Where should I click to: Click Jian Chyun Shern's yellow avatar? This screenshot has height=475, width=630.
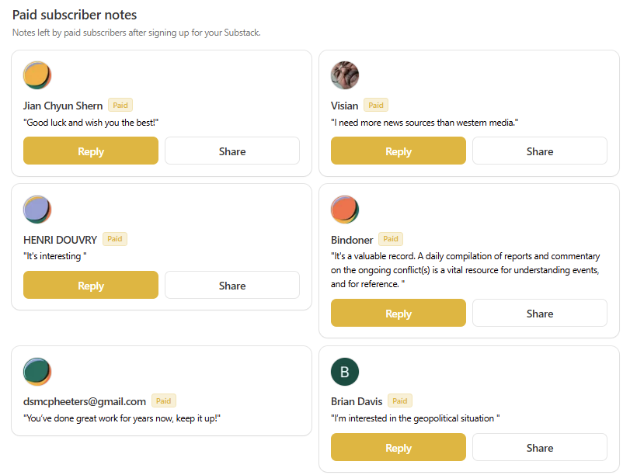[37, 75]
